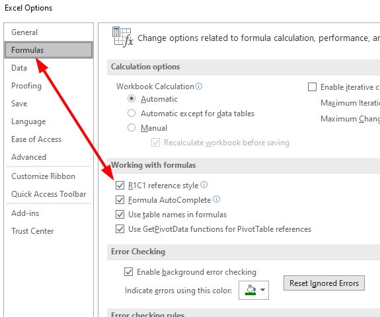Go to Quick Access Toolbar settings

click(x=48, y=194)
